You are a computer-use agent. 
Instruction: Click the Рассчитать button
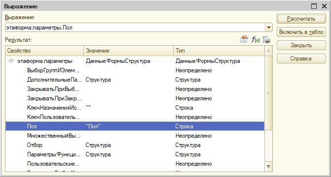coord(301,19)
